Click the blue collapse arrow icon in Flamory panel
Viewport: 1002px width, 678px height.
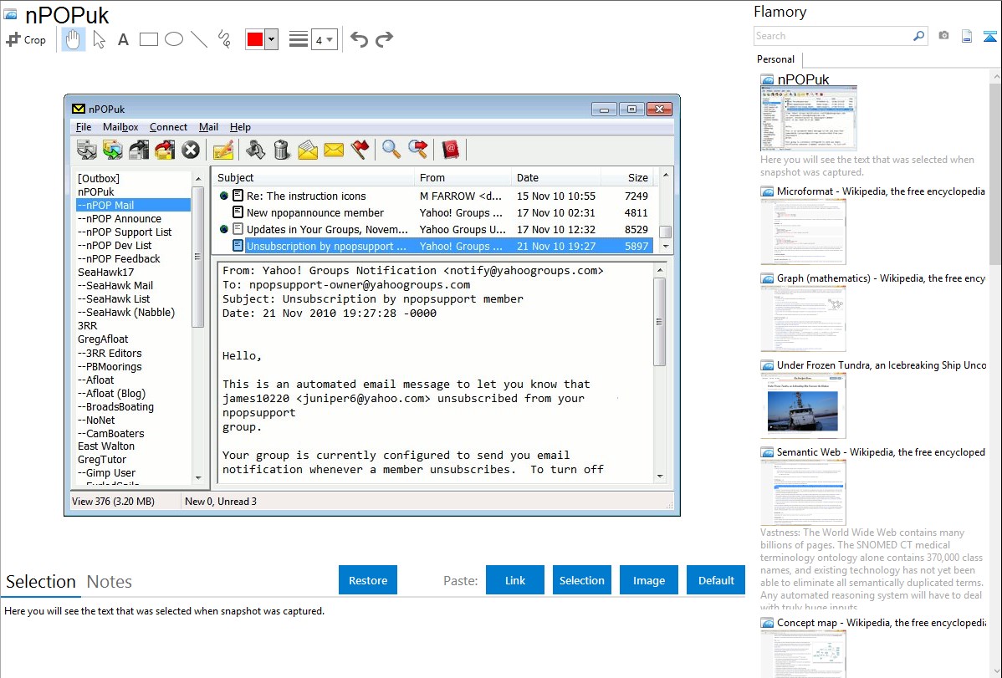[990, 36]
